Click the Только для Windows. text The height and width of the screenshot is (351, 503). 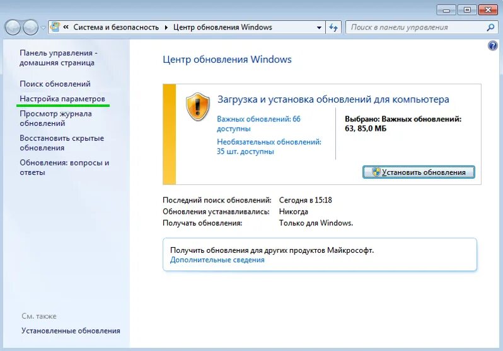coord(316,223)
